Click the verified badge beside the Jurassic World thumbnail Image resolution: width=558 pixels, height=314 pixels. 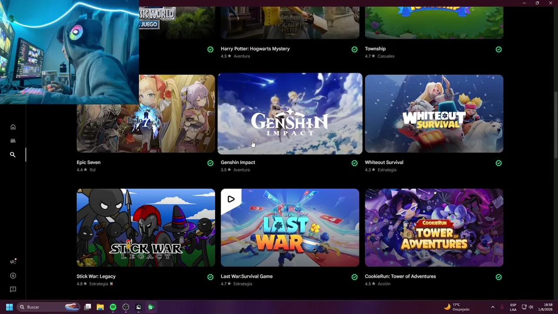[x=211, y=49]
